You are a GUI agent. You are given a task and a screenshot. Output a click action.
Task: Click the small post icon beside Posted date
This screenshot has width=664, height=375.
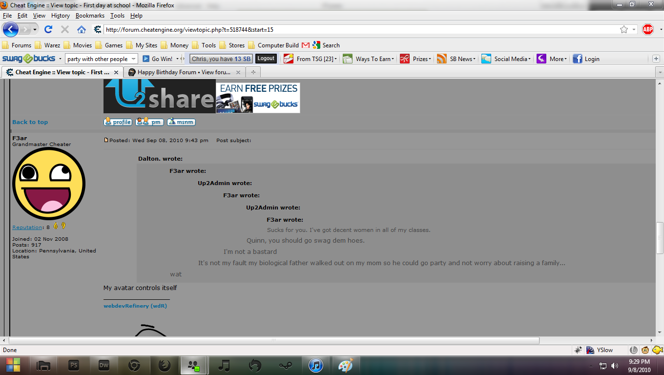coord(106,140)
